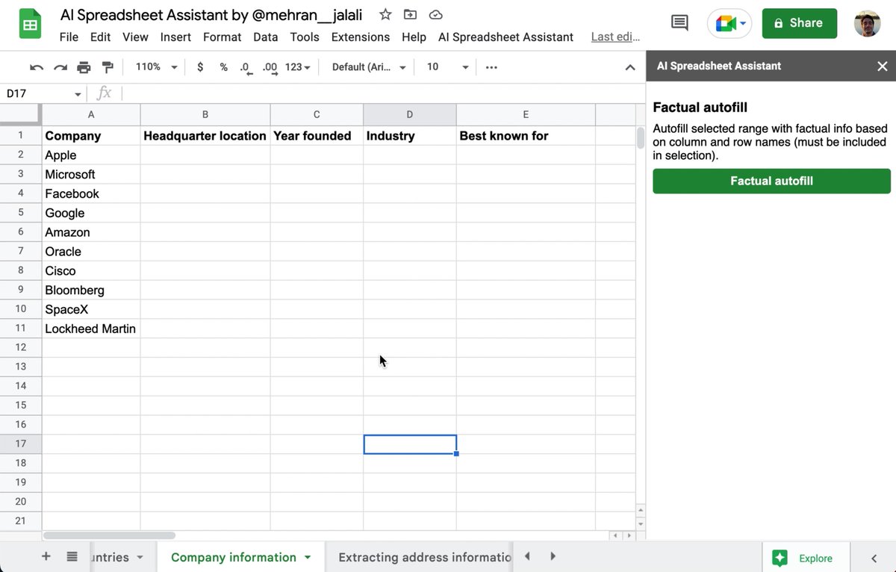896x572 pixels.
Task: Open the font family dropdown
Action: [369, 67]
